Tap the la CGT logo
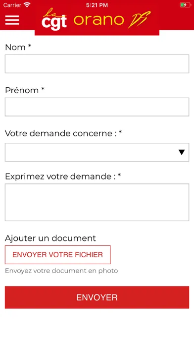The width and height of the screenshot is (194, 345). (x=54, y=19)
